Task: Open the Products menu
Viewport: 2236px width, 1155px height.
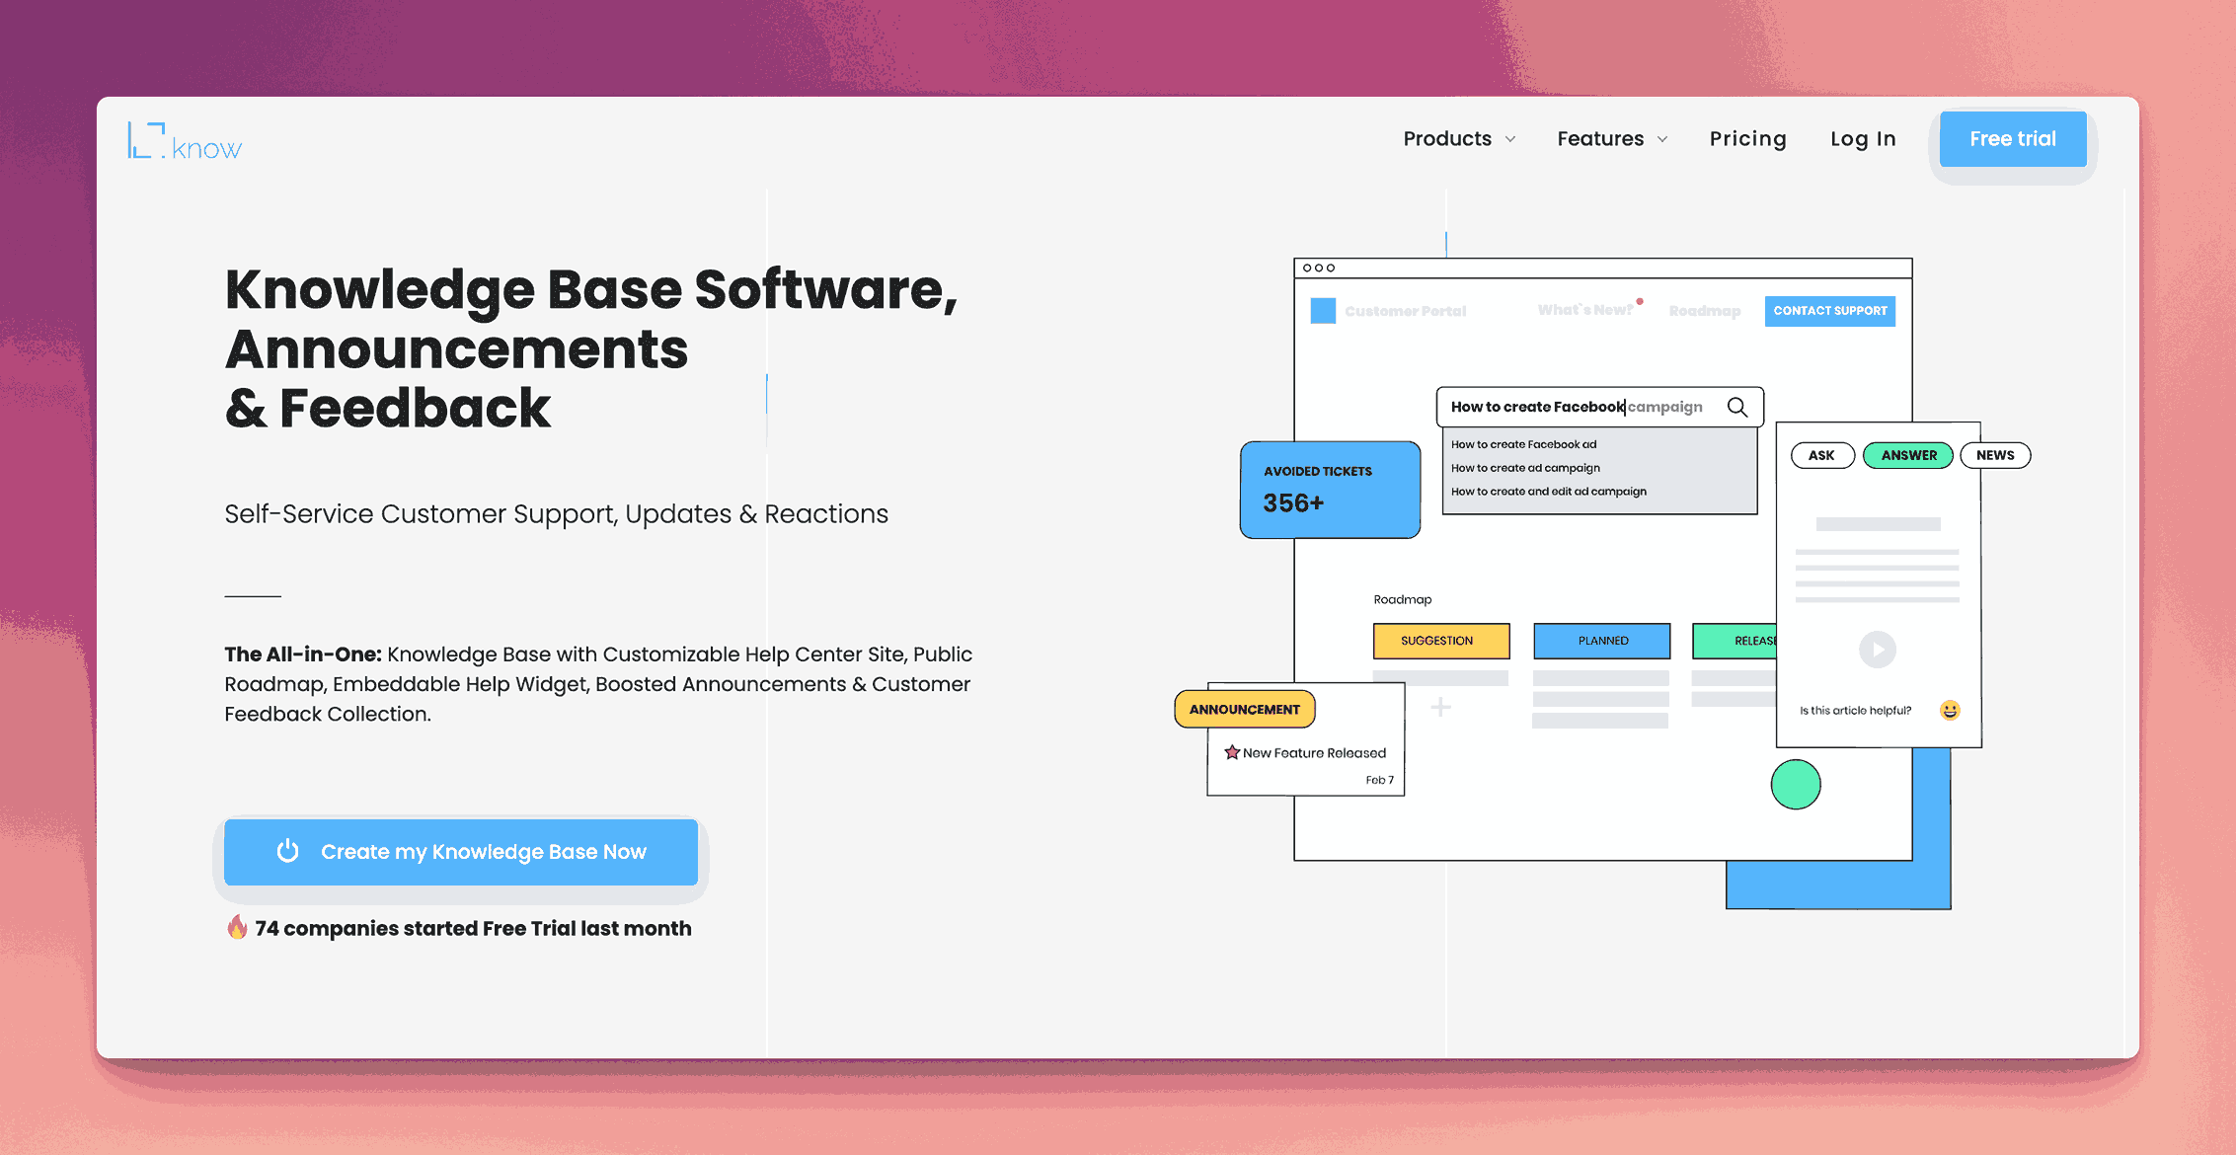Action: pyautogui.click(x=1447, y=139)
